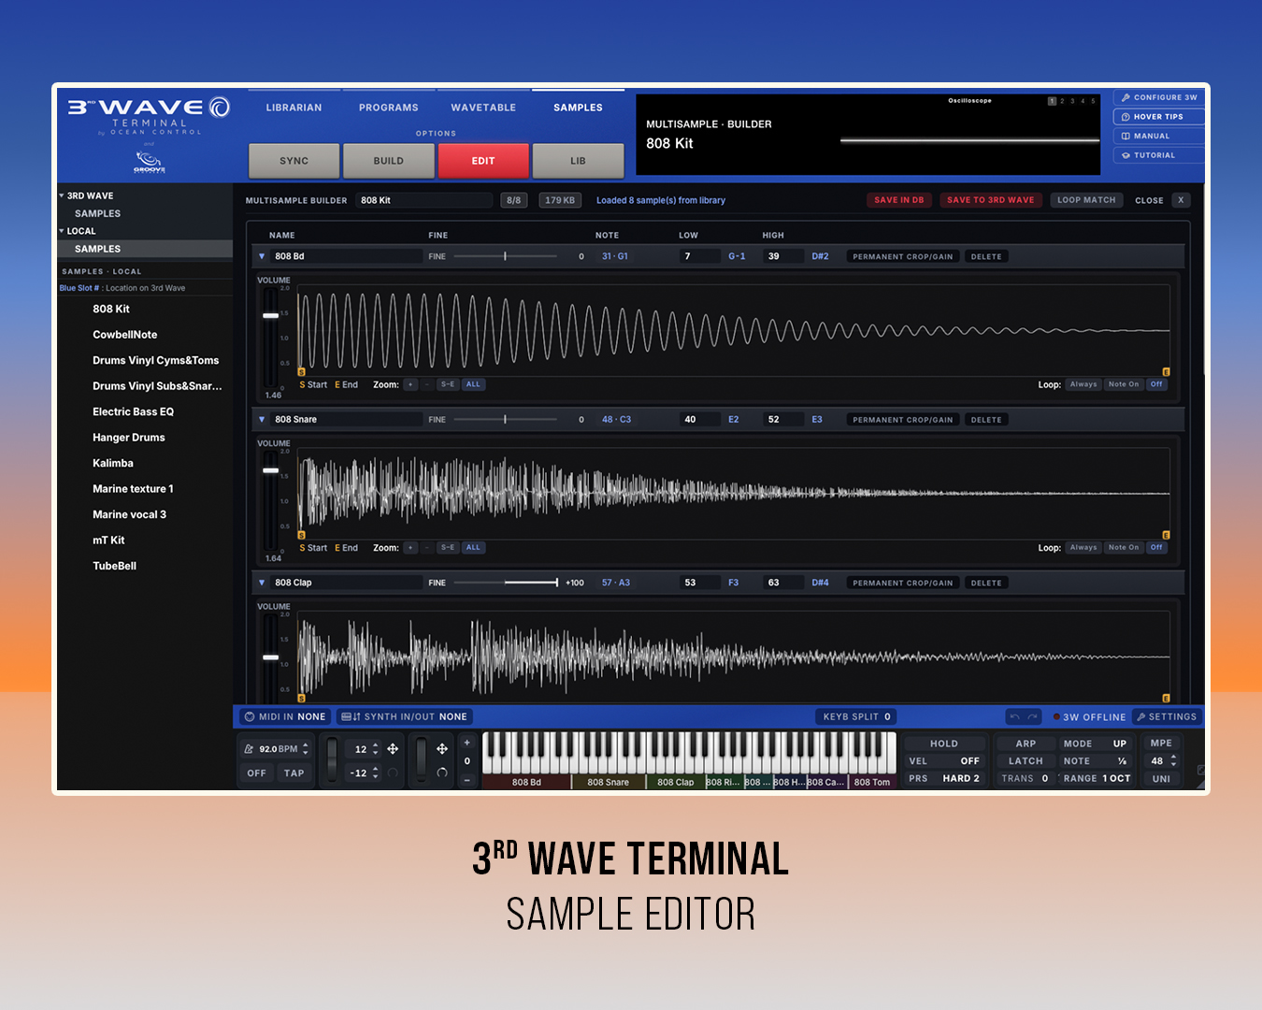Image resolution: width=1262 pixels, height=1010 pixels.
Task: Collapse the 808 Bd sample row
Action: [262, 256]
